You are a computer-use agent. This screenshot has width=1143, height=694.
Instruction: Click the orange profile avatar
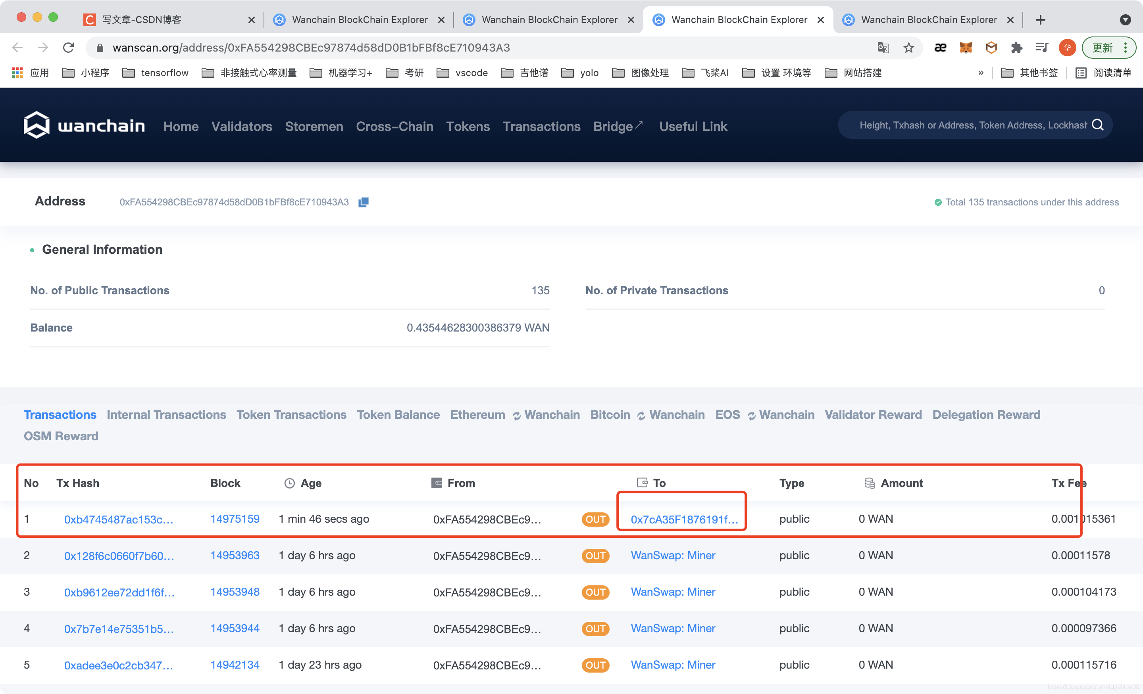1067,47
